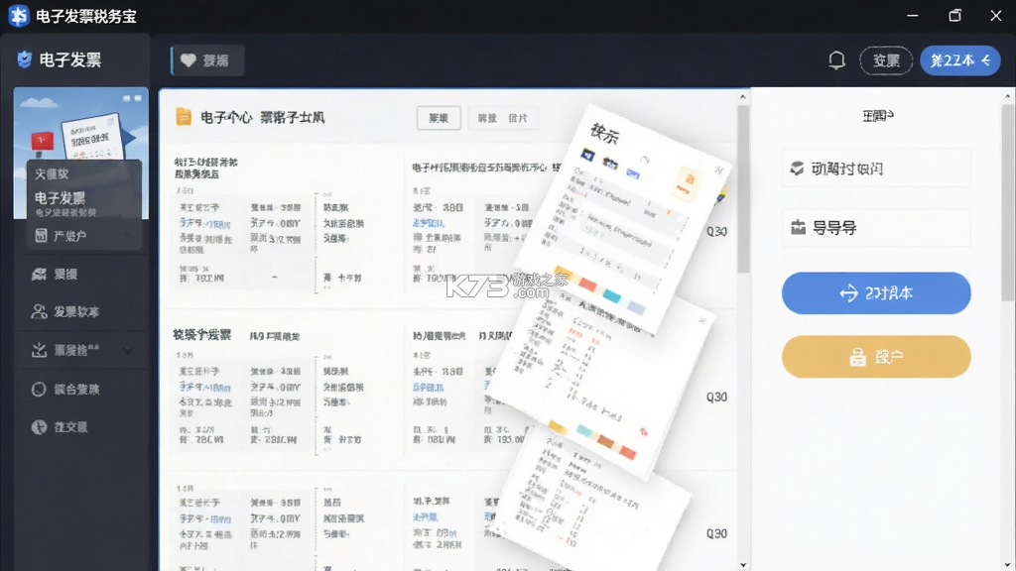Click the yellow button with the lock icon

tap(876, 357)
